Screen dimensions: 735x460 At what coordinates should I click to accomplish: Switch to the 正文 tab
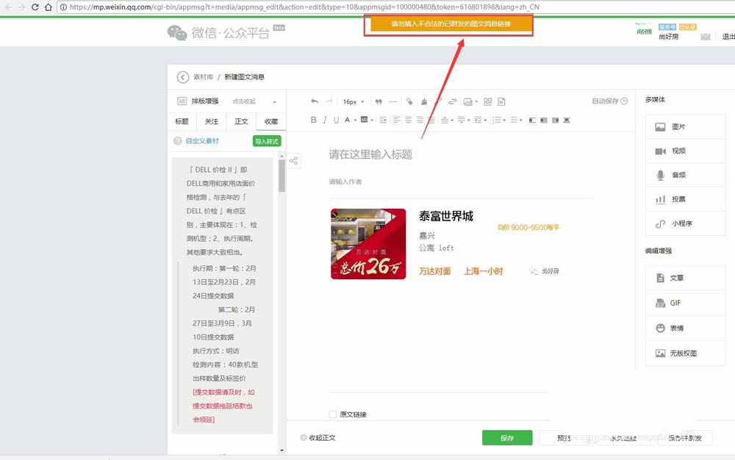click(241, 121)
